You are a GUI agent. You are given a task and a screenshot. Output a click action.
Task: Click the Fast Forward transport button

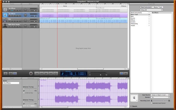tap(51, 74)
